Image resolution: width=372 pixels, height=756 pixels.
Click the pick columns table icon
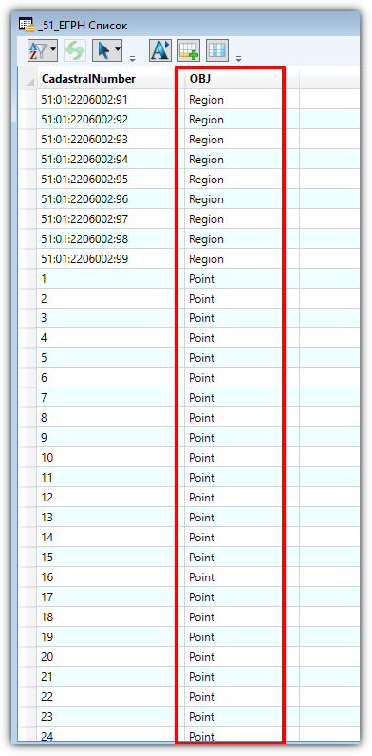tap(217, 50)
